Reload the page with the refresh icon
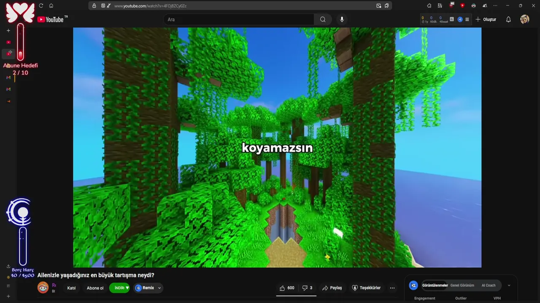 click(x=41, y=6)
